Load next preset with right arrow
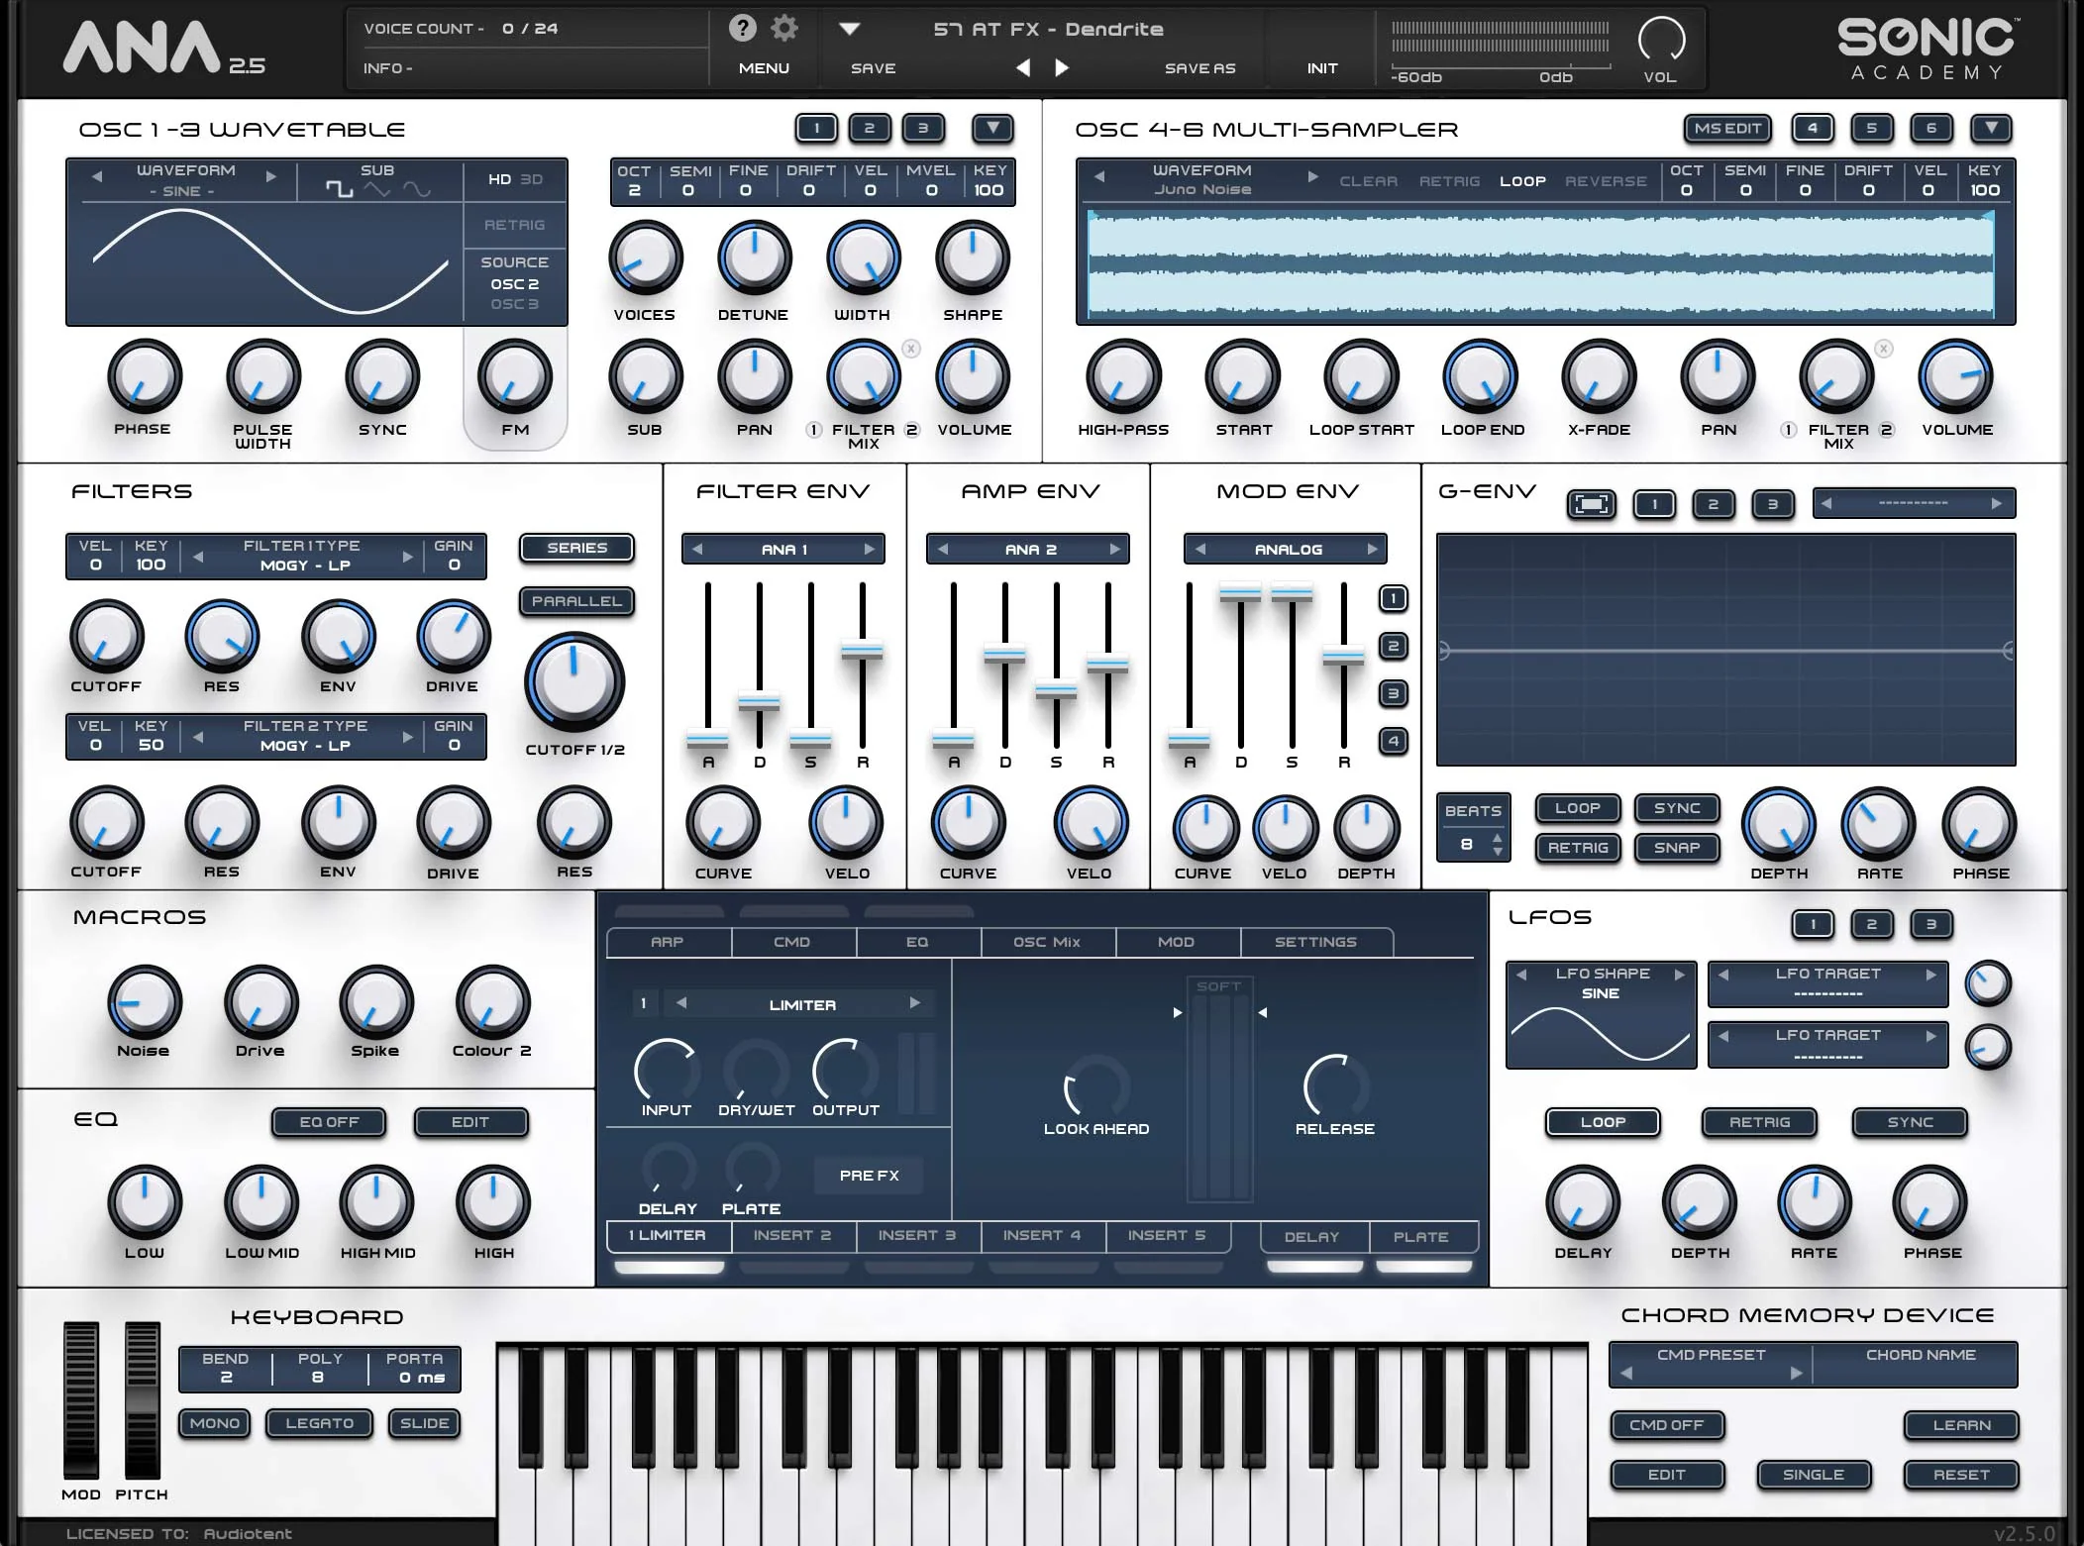This screenshot has width=2084, height=1546. tap(1062, 67)
